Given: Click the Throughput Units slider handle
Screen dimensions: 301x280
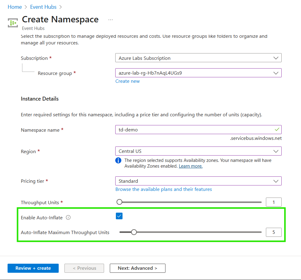Looking at the screenshot, I should coord(119,202).
